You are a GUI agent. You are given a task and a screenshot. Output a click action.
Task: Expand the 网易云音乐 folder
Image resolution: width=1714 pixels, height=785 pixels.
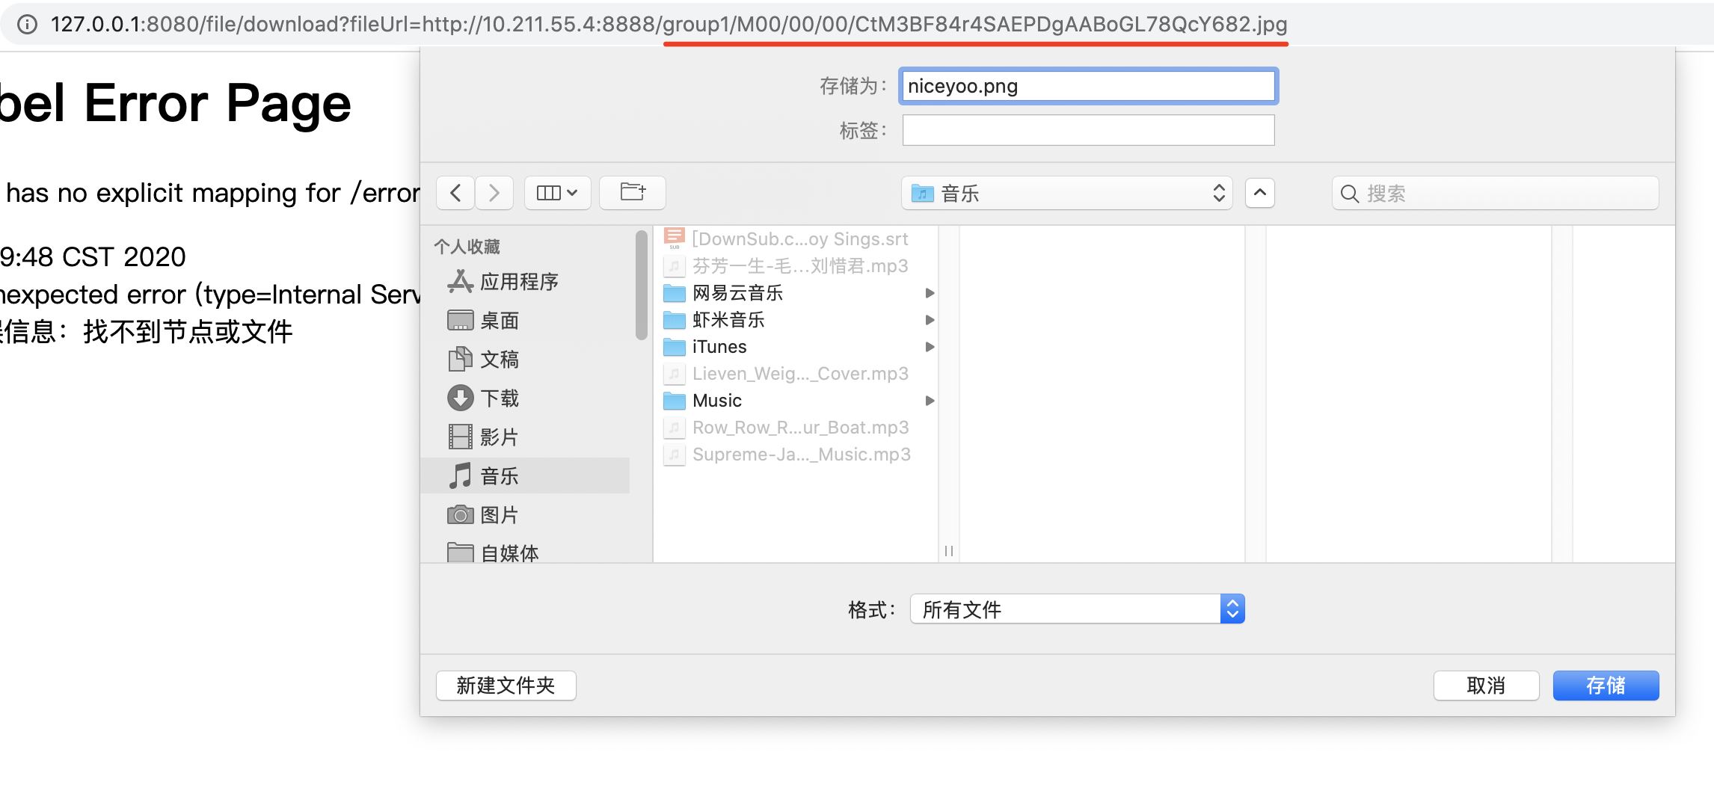(x=930, y=293)
